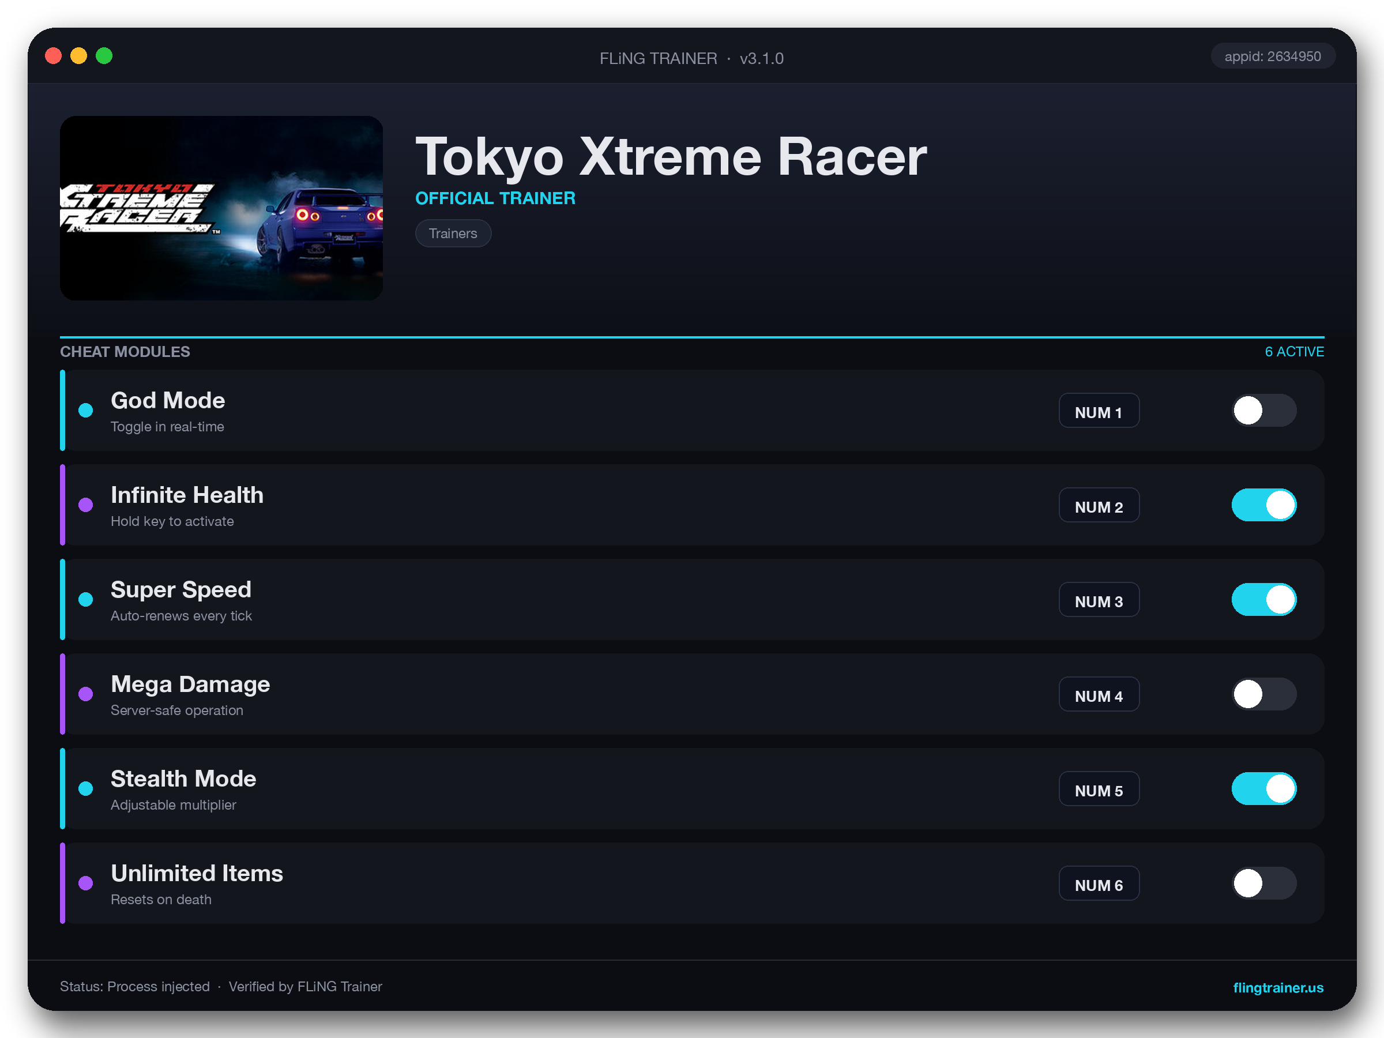Click the cyan dot beside God Mode
The height and width of the screenshot is (1038, 1384).
click(x=86, y=411)
